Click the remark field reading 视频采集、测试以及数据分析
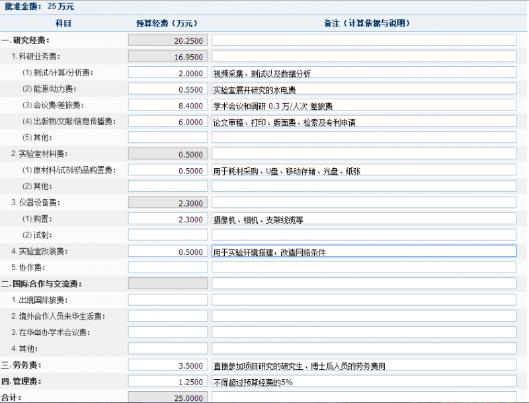The width and height of the screenshot is (529, 403). tap(364, 73)
